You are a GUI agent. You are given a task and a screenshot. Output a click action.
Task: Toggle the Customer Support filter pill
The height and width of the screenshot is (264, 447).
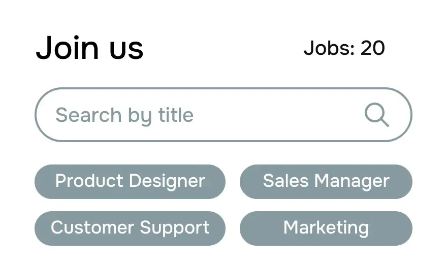click(130, 228)
